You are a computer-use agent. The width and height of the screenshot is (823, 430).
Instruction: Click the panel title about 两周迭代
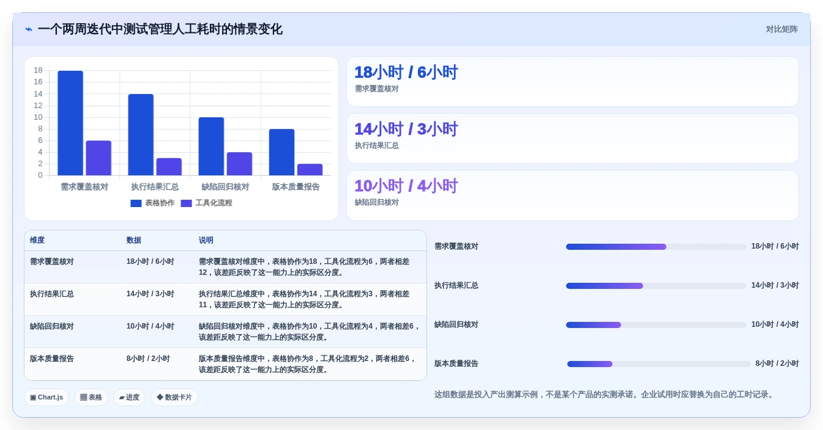(x=160, y=29)
